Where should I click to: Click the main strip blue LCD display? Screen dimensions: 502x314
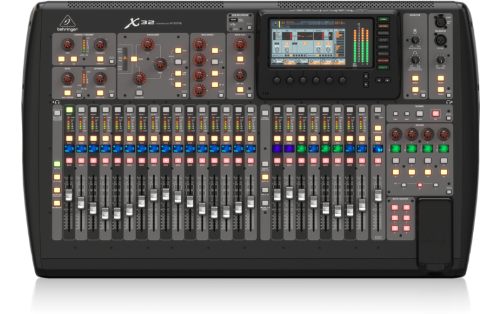[x=378, y=149]
